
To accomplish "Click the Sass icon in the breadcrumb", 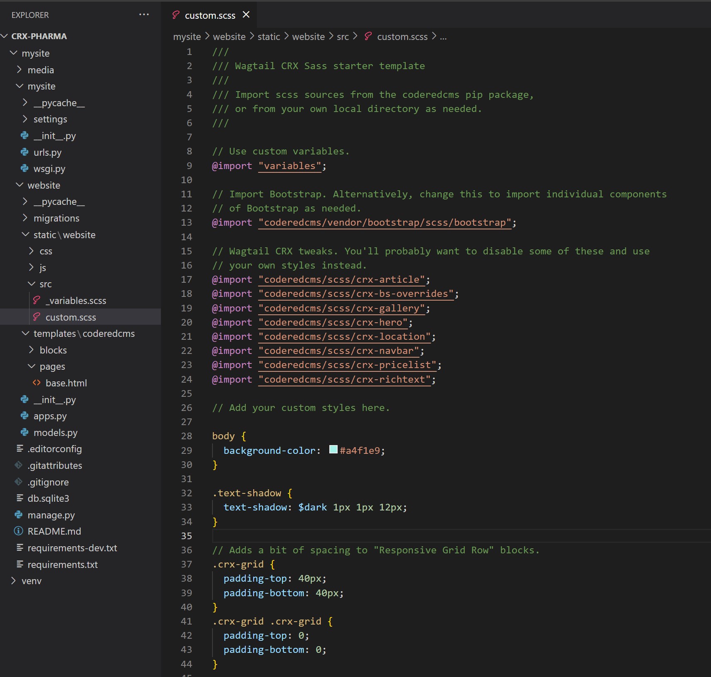I will 368,36.
